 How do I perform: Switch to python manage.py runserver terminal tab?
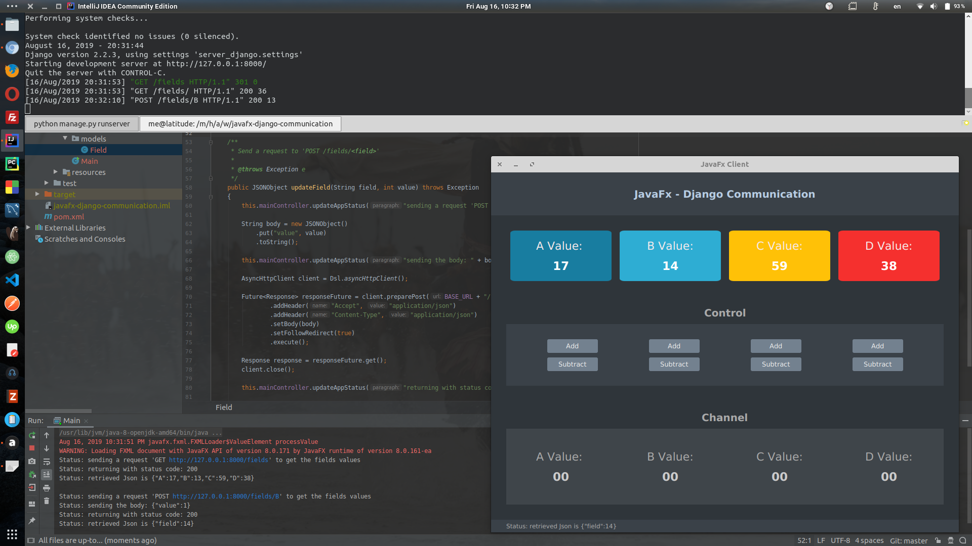coord(82,124)
